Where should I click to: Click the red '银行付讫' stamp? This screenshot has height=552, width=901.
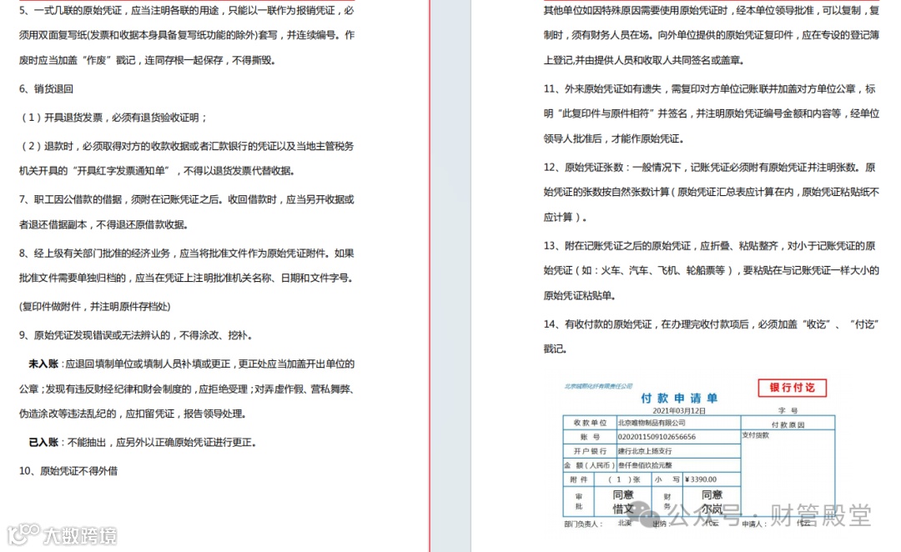[x=793, y=388]
